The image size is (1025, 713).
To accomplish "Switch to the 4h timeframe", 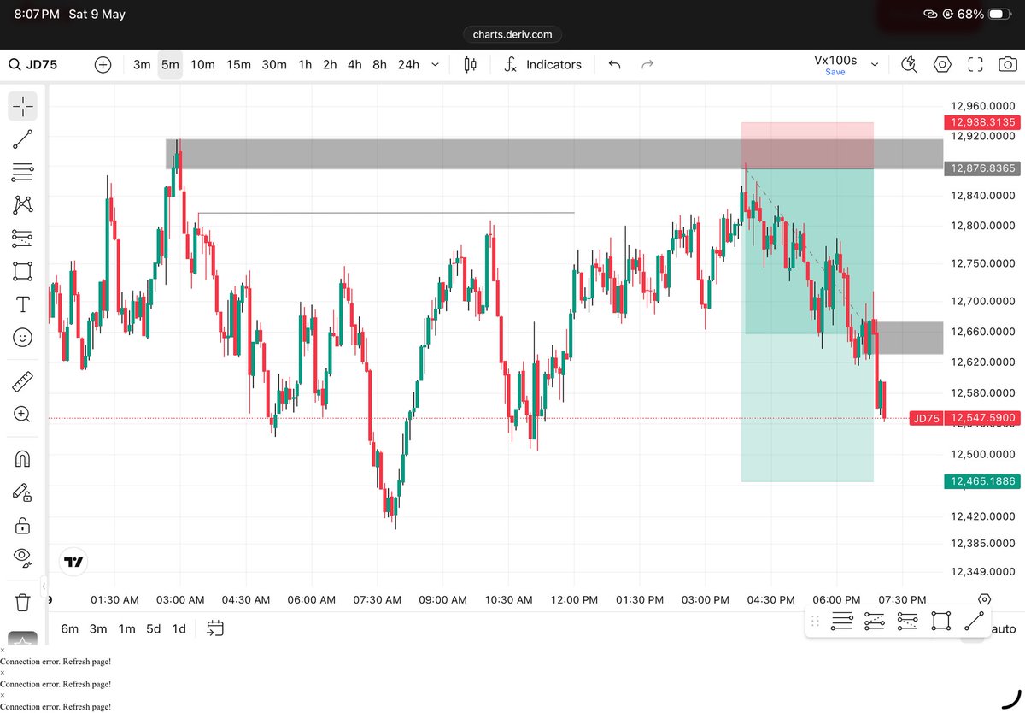I will (x=354, y=64).
